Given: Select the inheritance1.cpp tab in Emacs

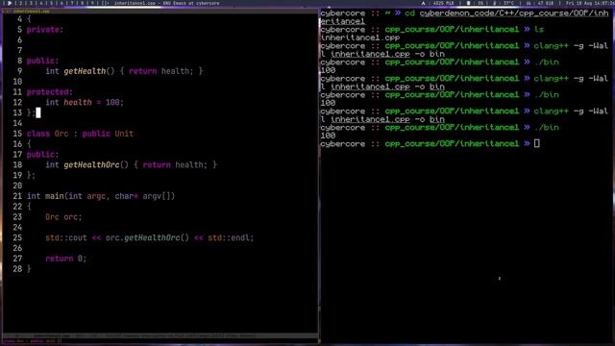Looking at the screenshot, I should click(x=32, y=11).
